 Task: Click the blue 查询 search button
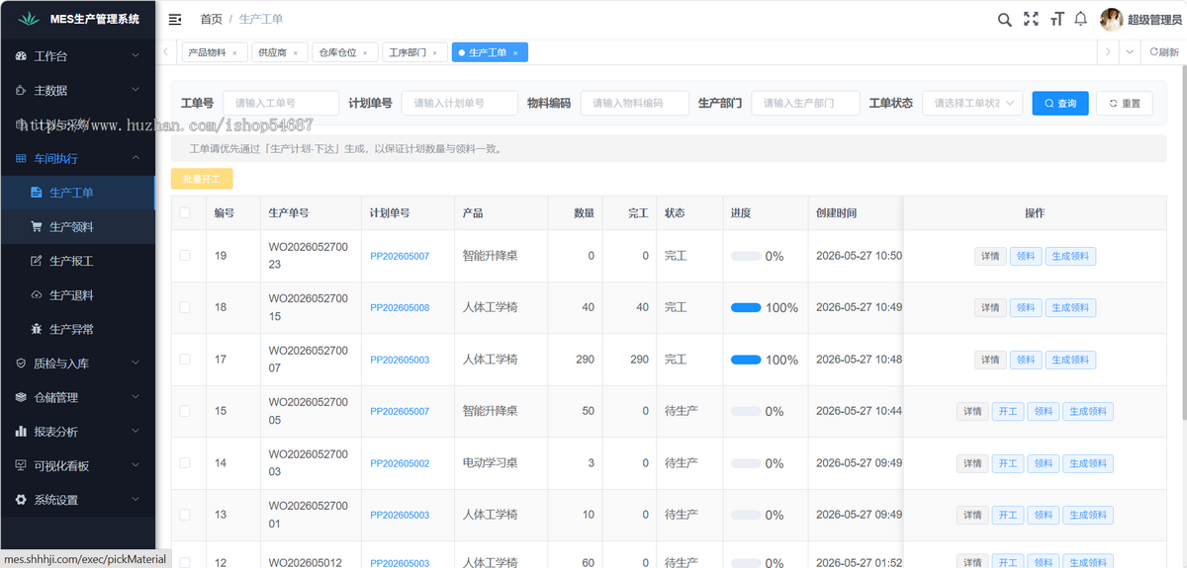pyautogui.click(x=1060, y=103)
